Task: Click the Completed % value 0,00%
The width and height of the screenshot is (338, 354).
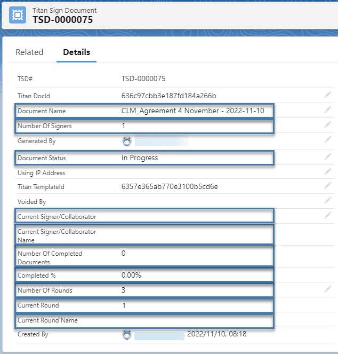Action: (x=131, y=275)
